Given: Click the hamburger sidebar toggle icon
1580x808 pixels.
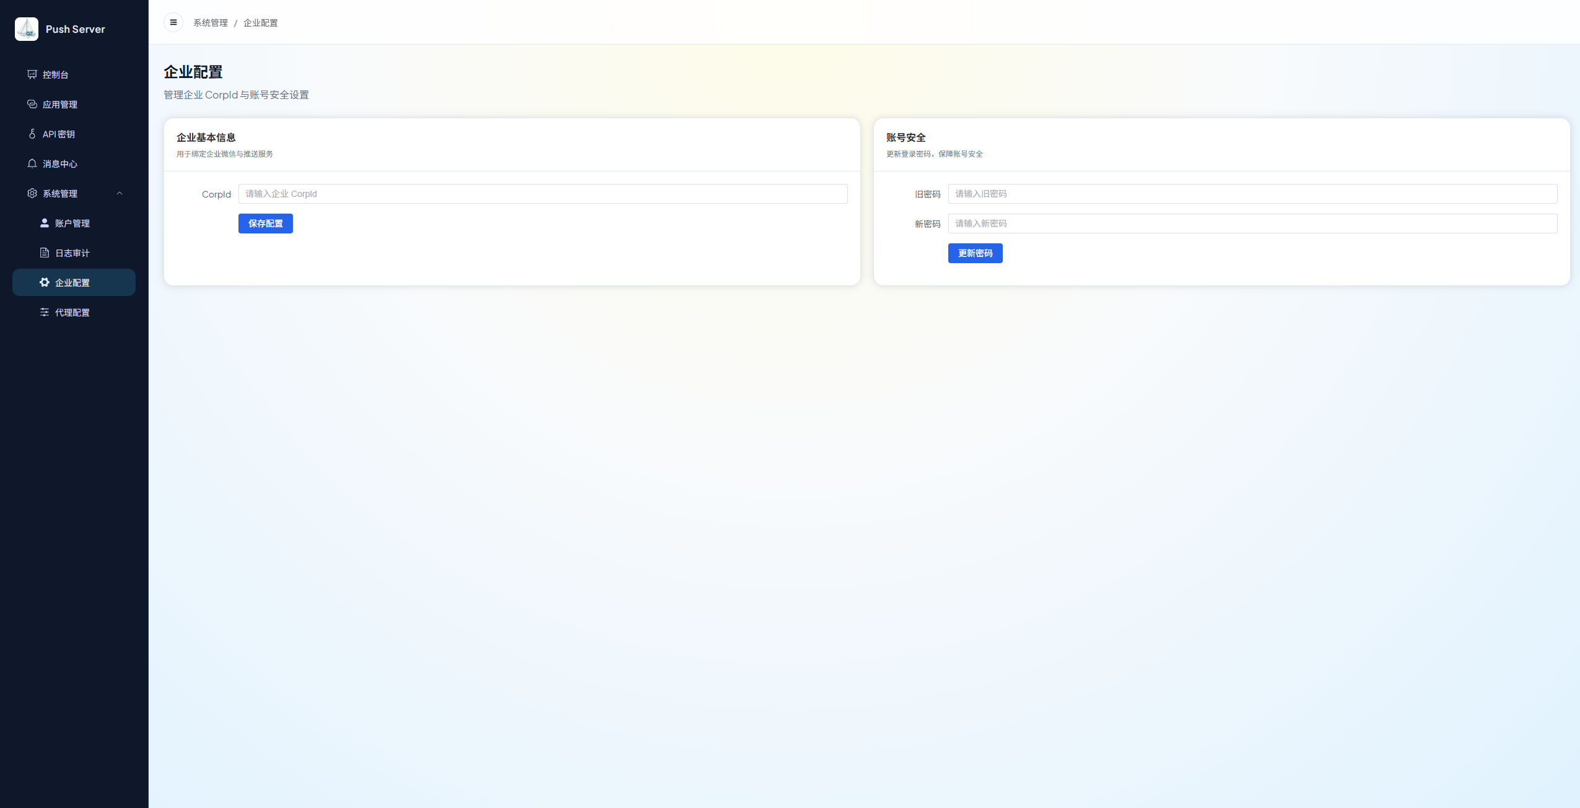Looking at the screenshot, I should [173, 22].
